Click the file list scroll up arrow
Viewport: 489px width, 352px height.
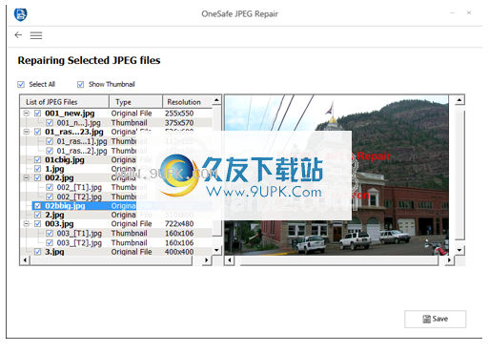216,100
